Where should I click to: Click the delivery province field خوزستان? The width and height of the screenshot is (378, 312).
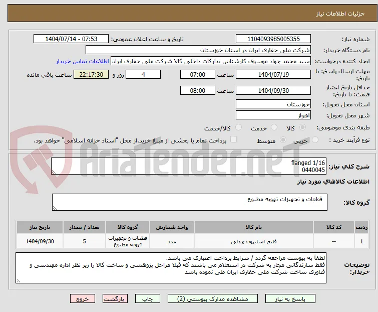pyautogui.click(x=273, y=104)
